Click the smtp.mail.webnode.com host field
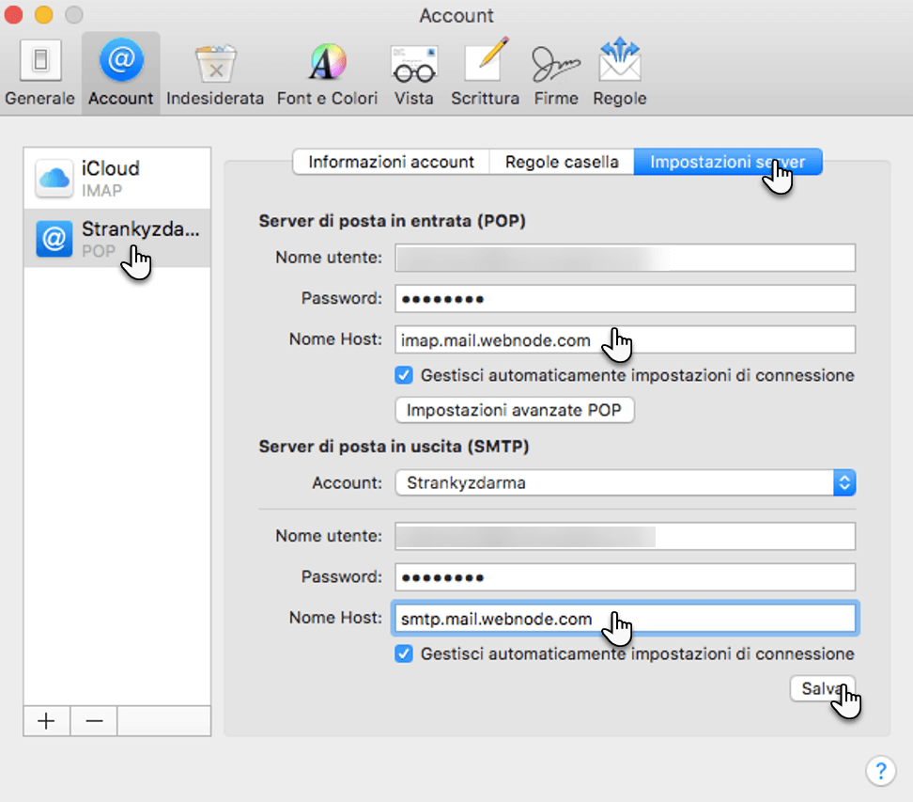 (625, 618)
